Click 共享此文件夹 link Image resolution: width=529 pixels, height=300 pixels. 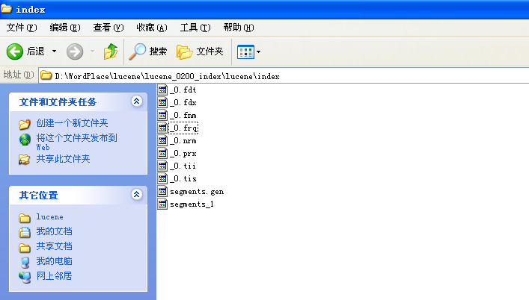[x=63, y=159]
